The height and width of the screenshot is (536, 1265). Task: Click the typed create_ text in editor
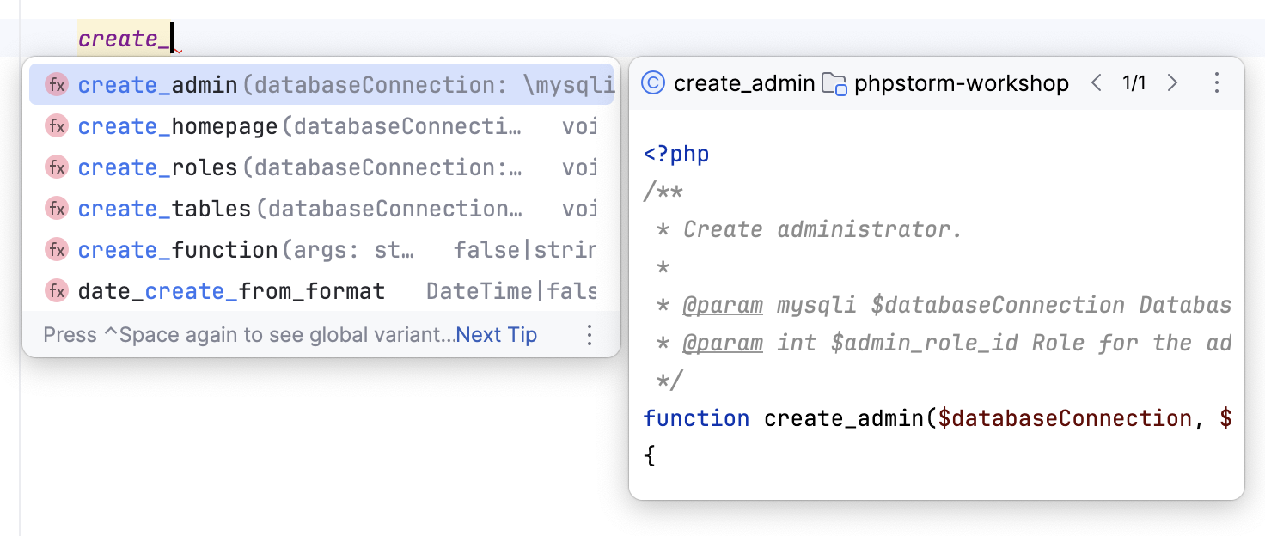(x=124, y=39)
